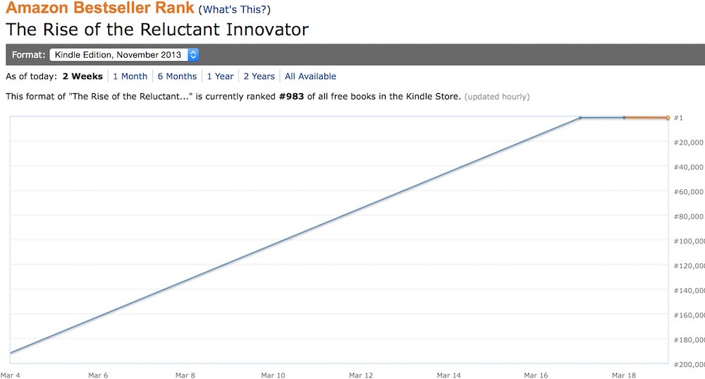
Task: Click the #60,000 axis label
Action: tap(688, 192)
